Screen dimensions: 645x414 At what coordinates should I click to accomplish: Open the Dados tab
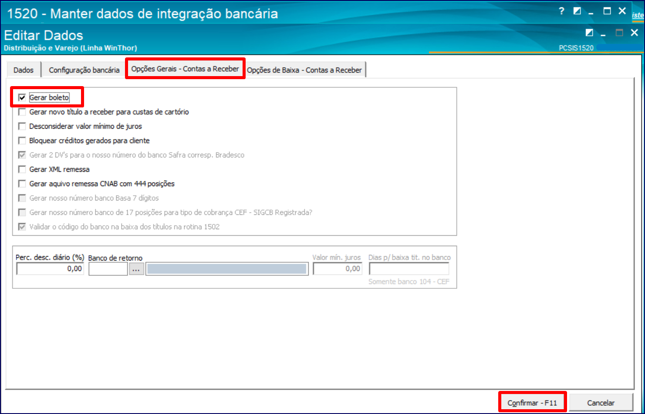[24, 70]
